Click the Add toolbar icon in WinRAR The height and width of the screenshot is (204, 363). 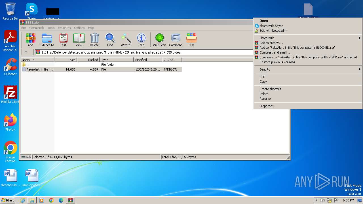click(30, 40)
